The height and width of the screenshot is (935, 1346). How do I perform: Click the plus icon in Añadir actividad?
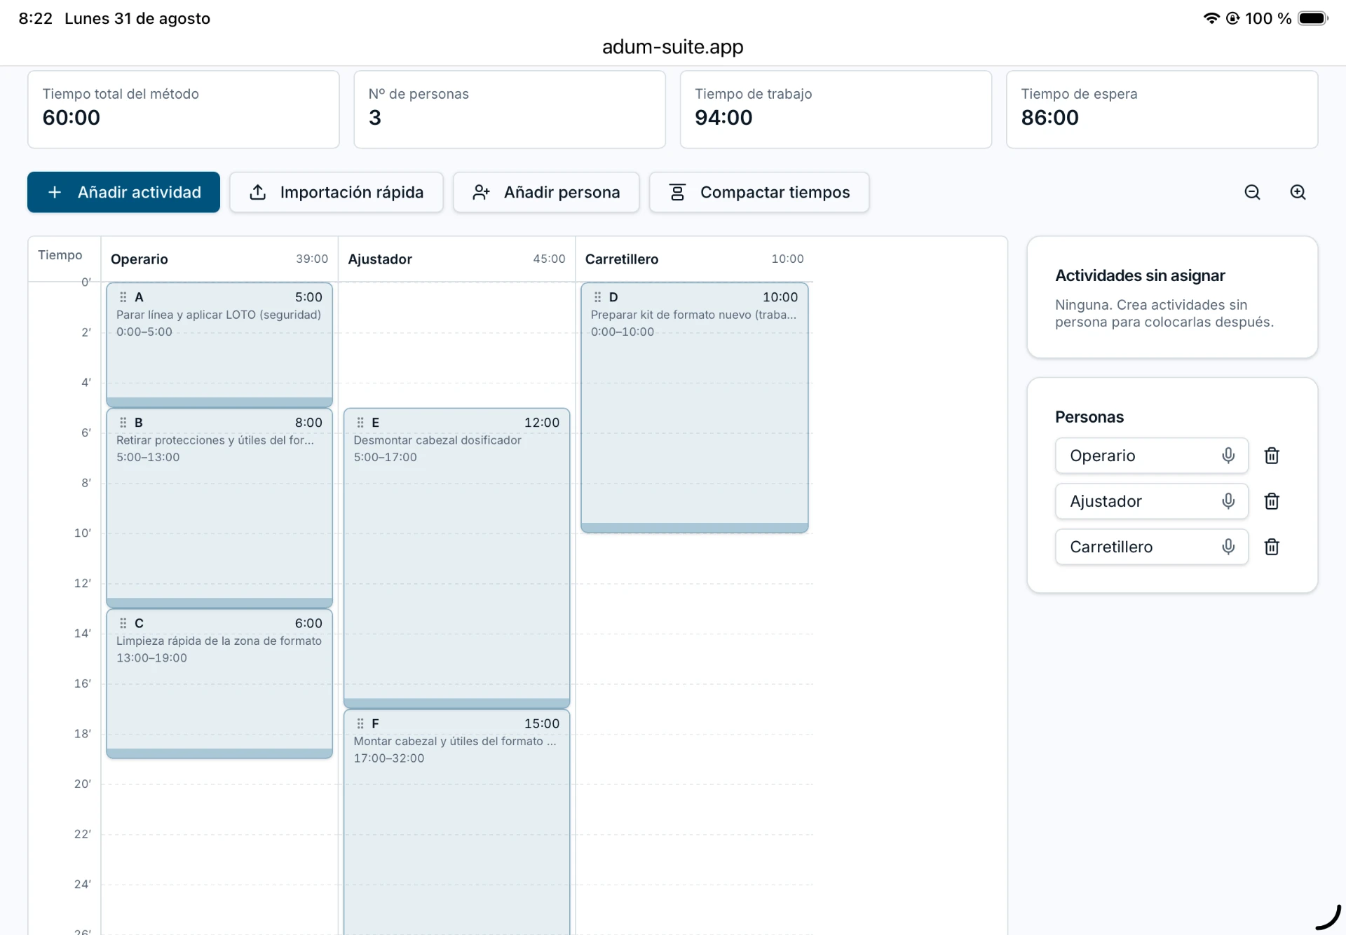55,192
